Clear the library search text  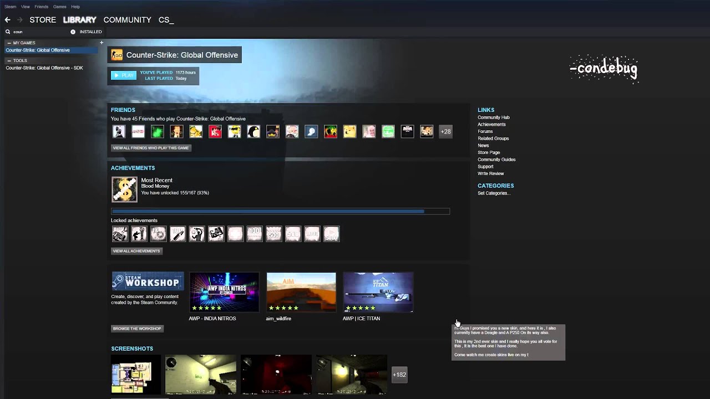pyautogui.click(x=73, y=32)
